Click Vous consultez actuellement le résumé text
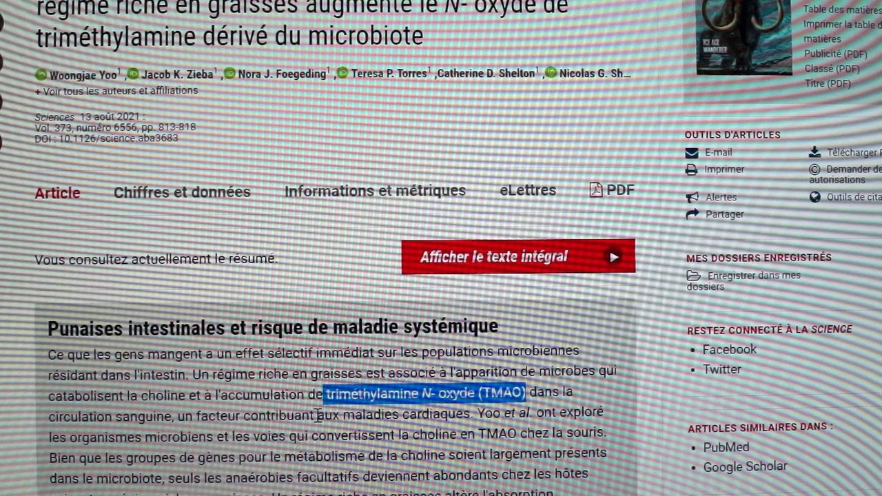882x496 pixels. (156, 259)
